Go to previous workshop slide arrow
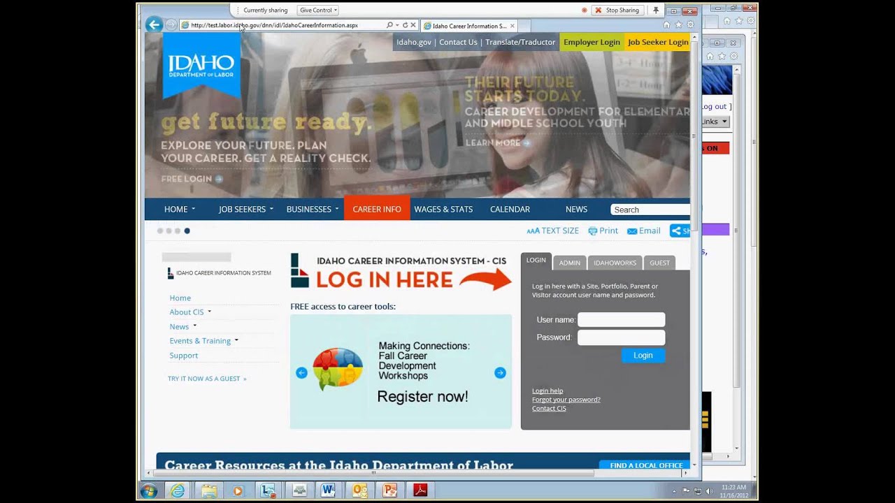895x503 pixels. pyautogui.click(x=301, y=373)
